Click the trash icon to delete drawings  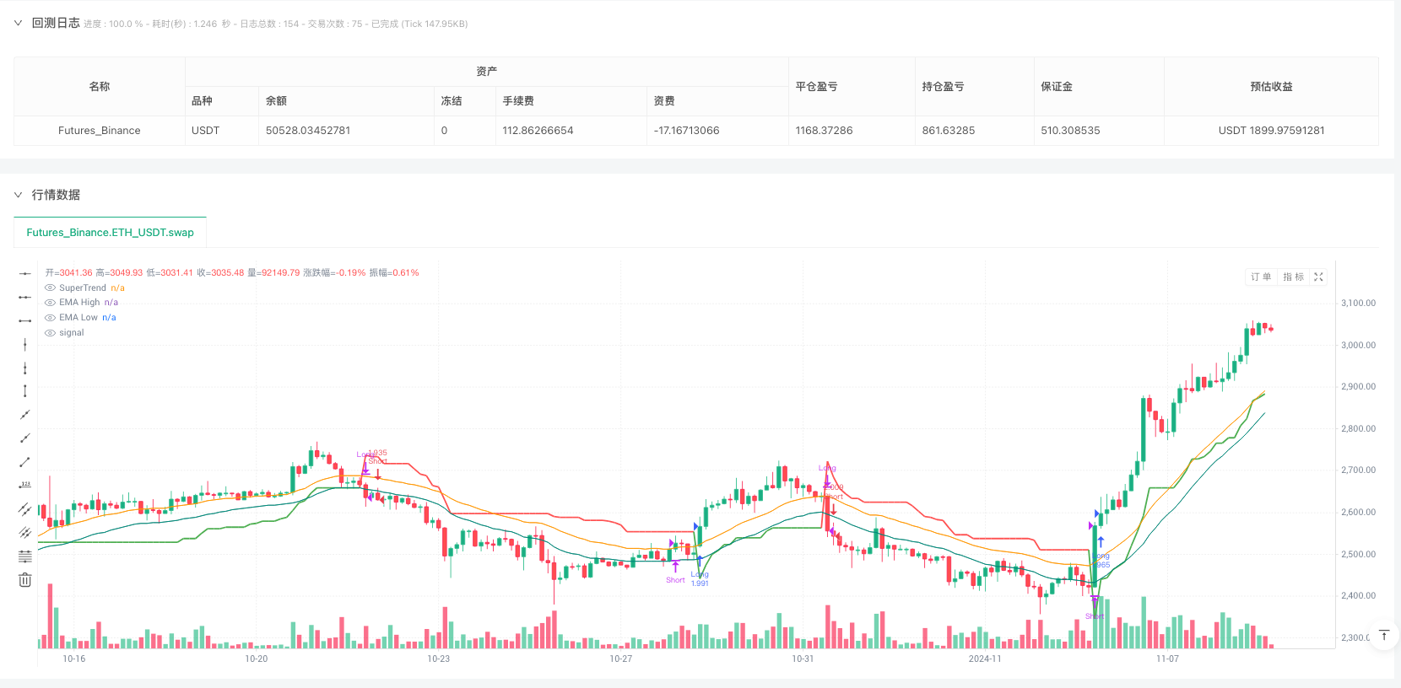pos(25,579)
